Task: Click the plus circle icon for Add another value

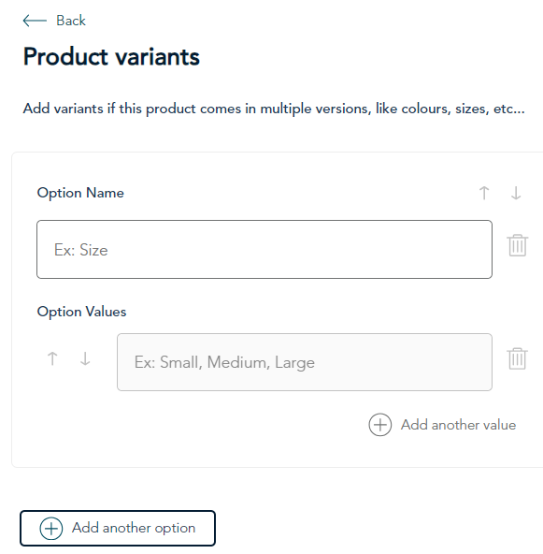Action: 380,425
